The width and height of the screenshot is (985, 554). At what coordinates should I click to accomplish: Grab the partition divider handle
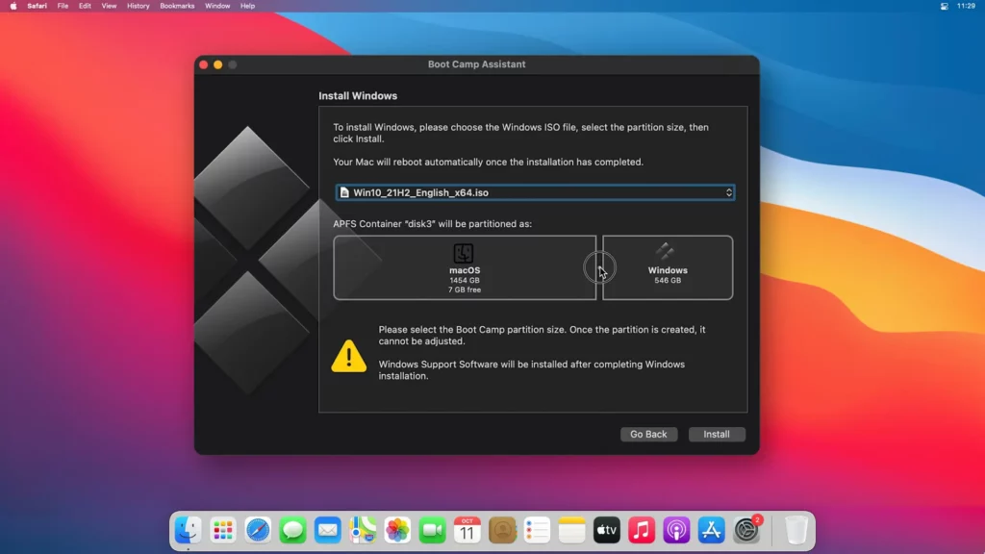(x=599, y=267)
